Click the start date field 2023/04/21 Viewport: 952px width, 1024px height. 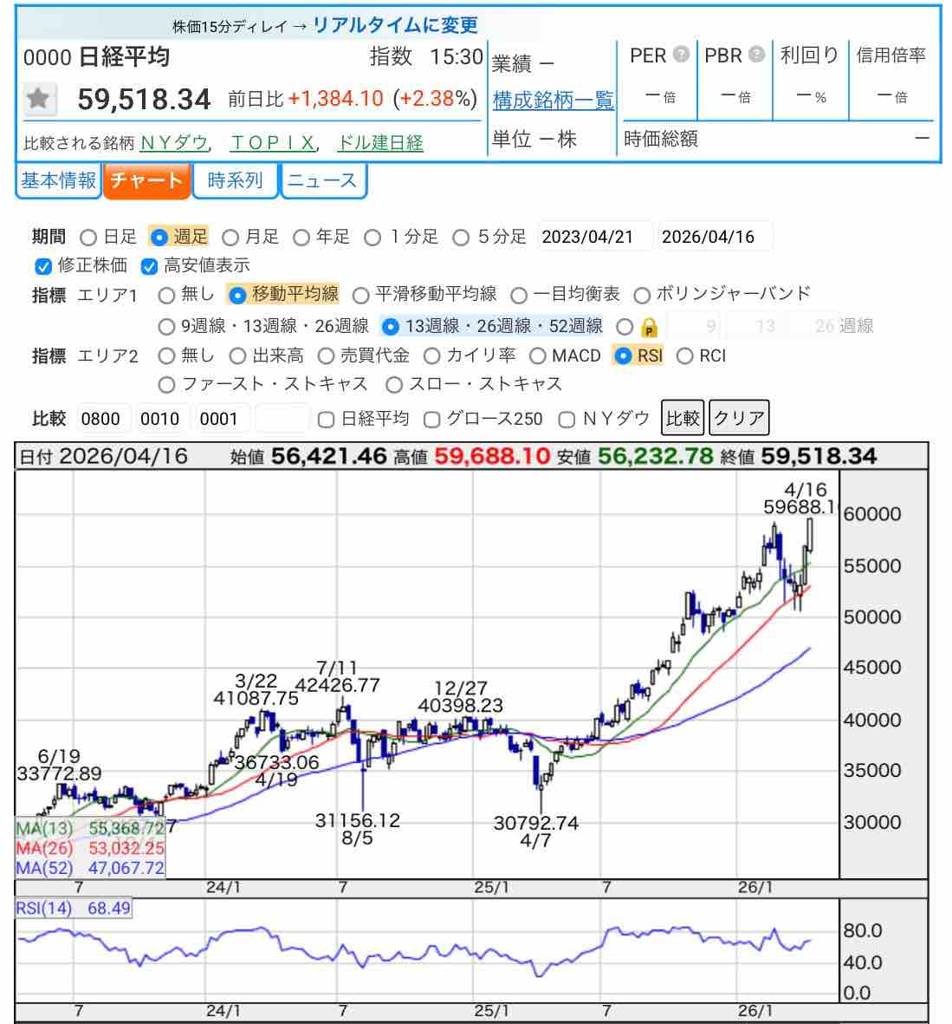point(595,237)
